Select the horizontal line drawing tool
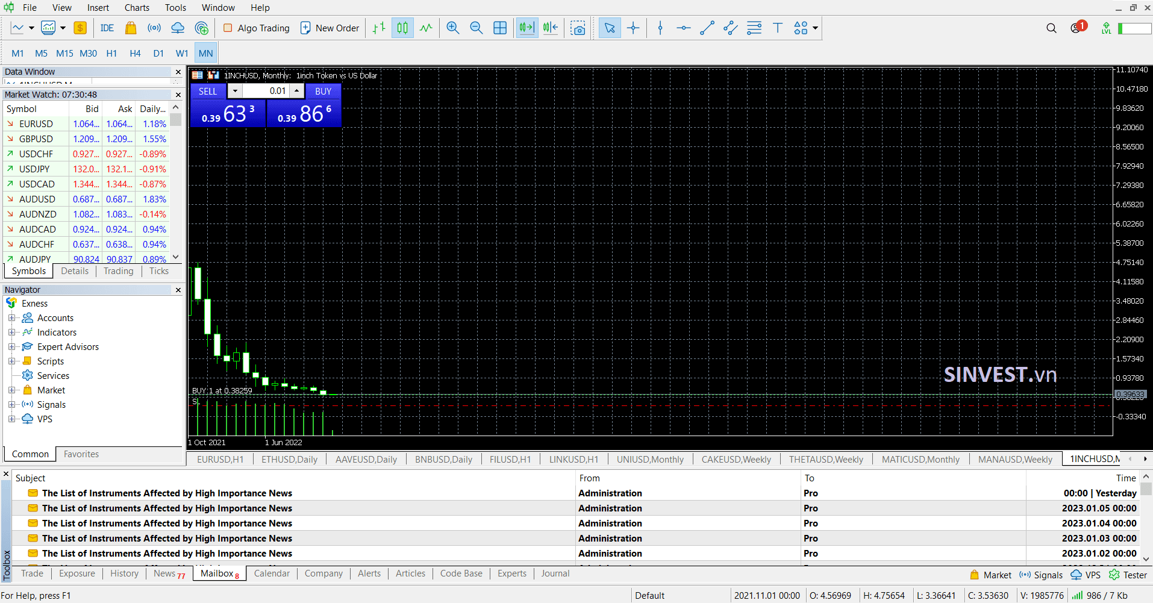1153x603 pixels. coord(683,28)
